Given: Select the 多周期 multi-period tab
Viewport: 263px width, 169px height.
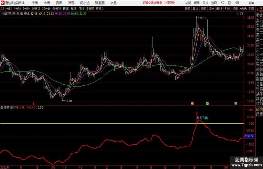Looking at the screenshot, I should [x=90, y=9].
